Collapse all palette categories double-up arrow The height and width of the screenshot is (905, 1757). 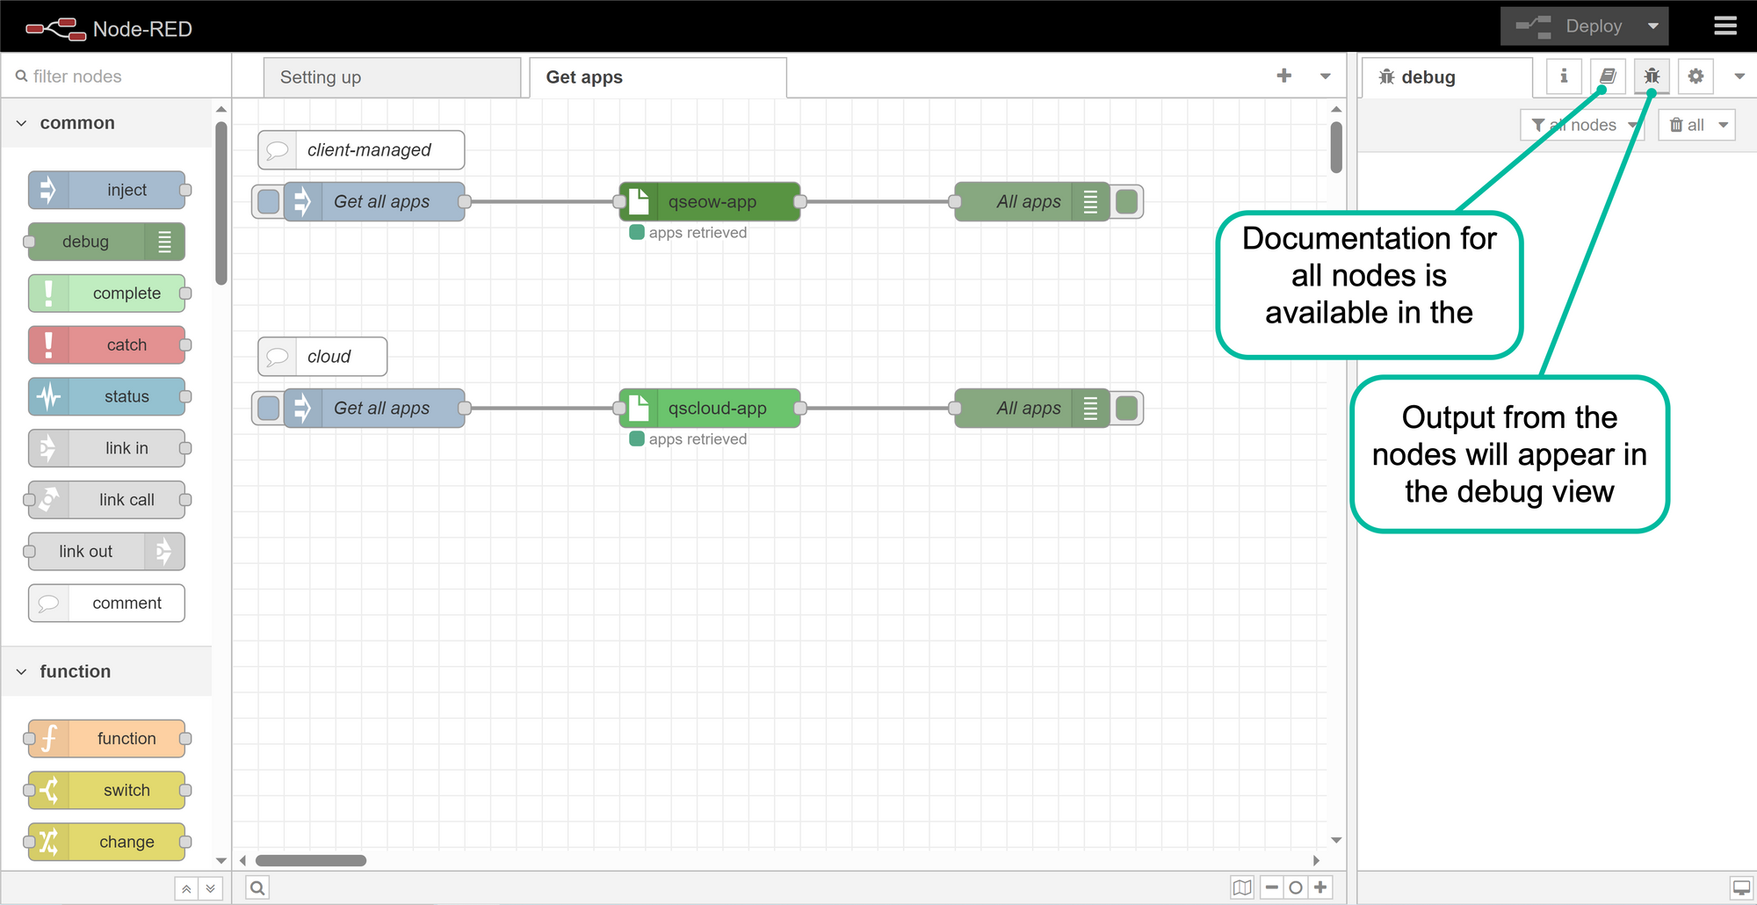pos(186,889)
